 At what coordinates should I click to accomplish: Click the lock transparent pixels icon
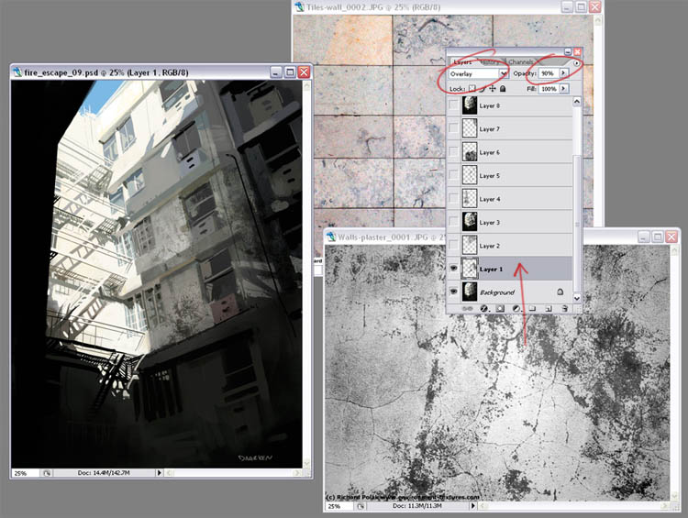(x=472, y=89)
